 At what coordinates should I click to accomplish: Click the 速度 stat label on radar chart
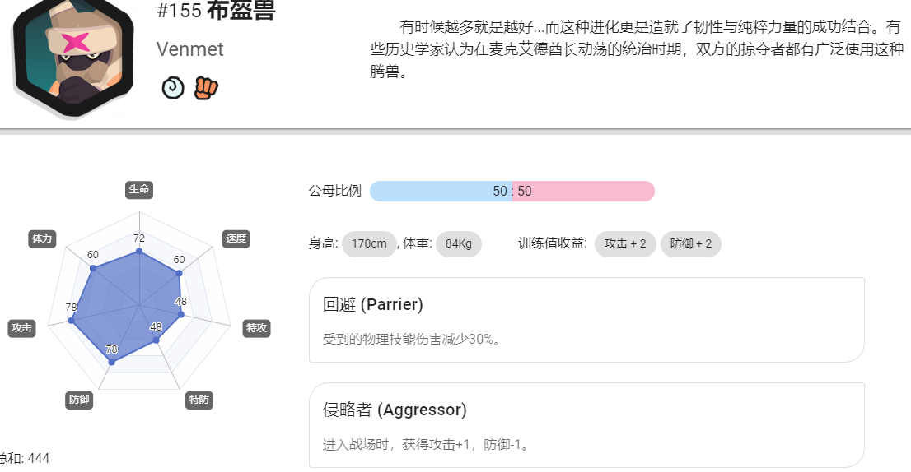click(236, 238)
